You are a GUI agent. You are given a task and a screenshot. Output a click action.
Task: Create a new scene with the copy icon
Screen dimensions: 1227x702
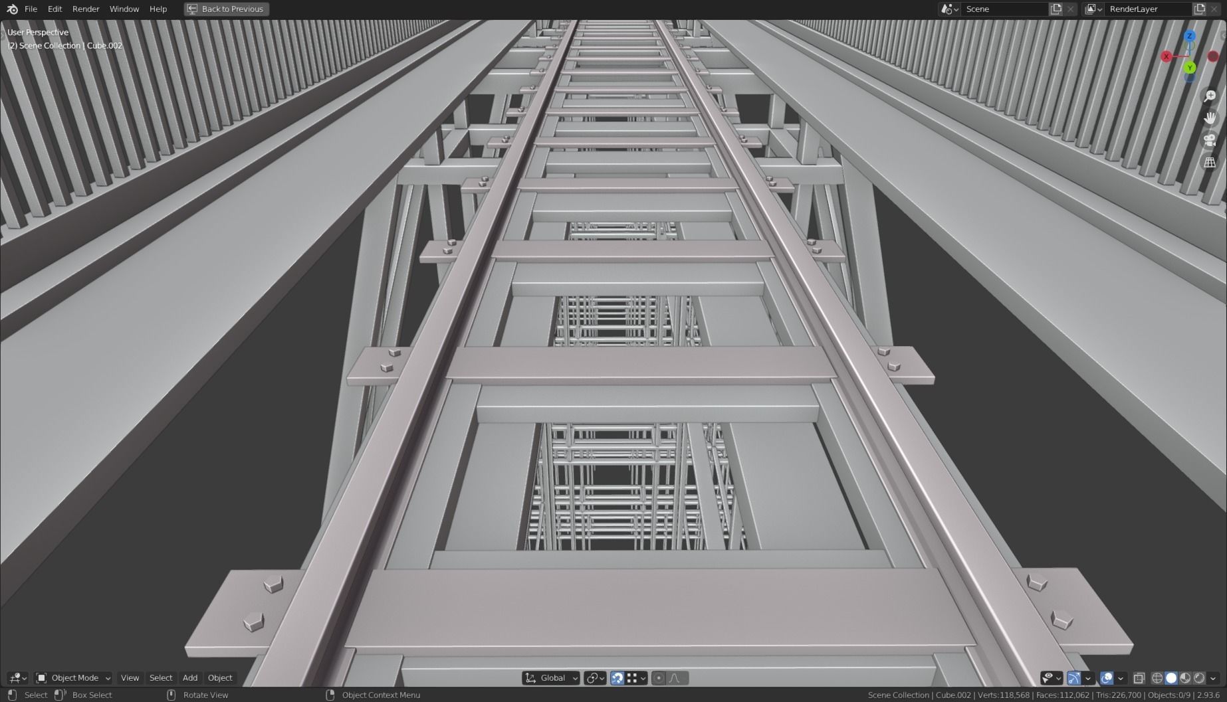(x=1056, y=9)
